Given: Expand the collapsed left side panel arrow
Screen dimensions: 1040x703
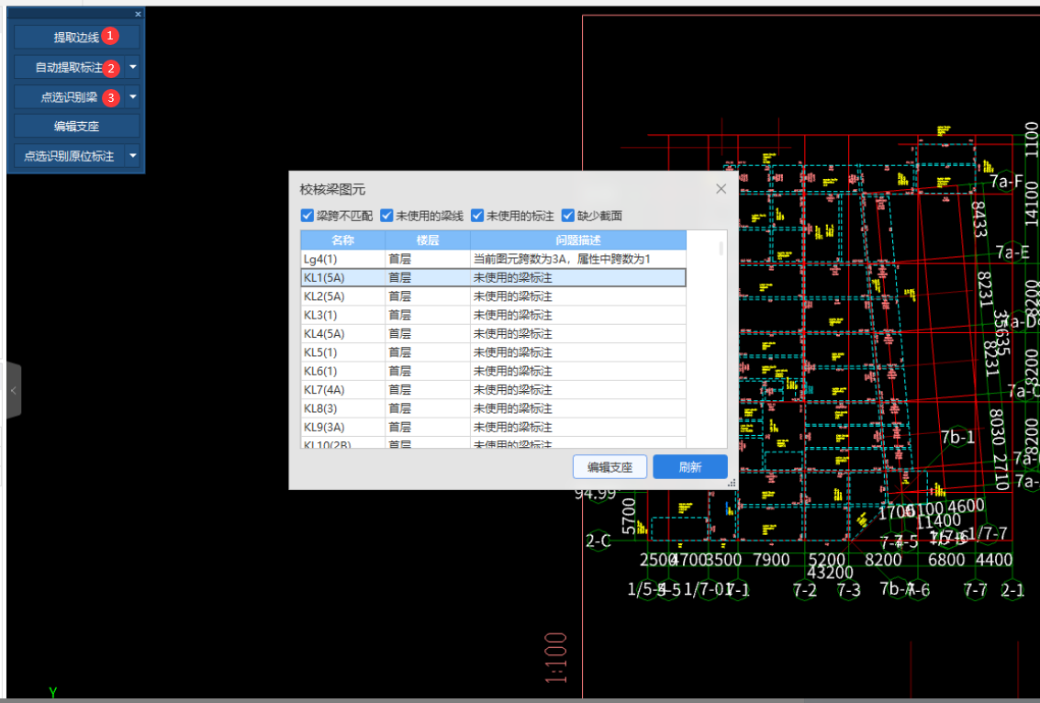Looking at the screenshot, I should pos(13,391).
